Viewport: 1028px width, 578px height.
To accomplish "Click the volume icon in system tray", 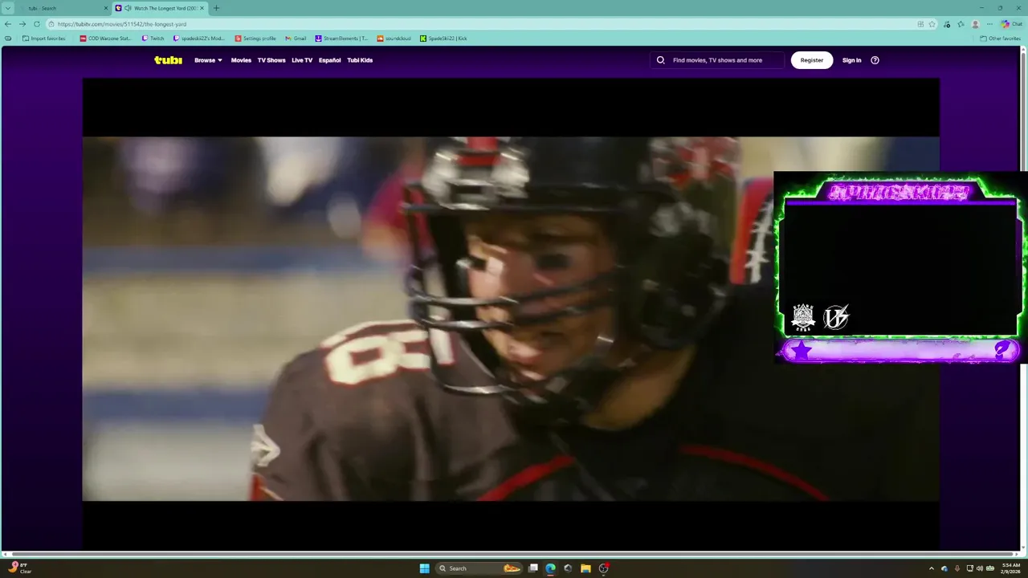I will point(979,568).
